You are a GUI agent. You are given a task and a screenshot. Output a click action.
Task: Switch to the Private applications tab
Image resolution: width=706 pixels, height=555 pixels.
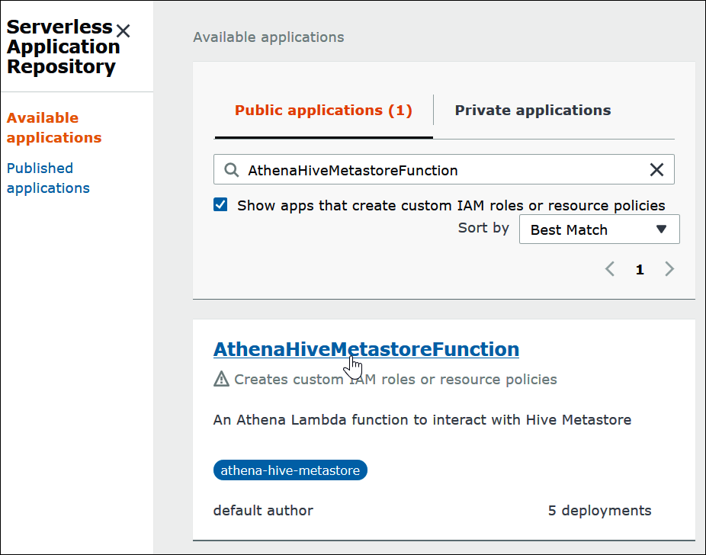coord(532,110)
